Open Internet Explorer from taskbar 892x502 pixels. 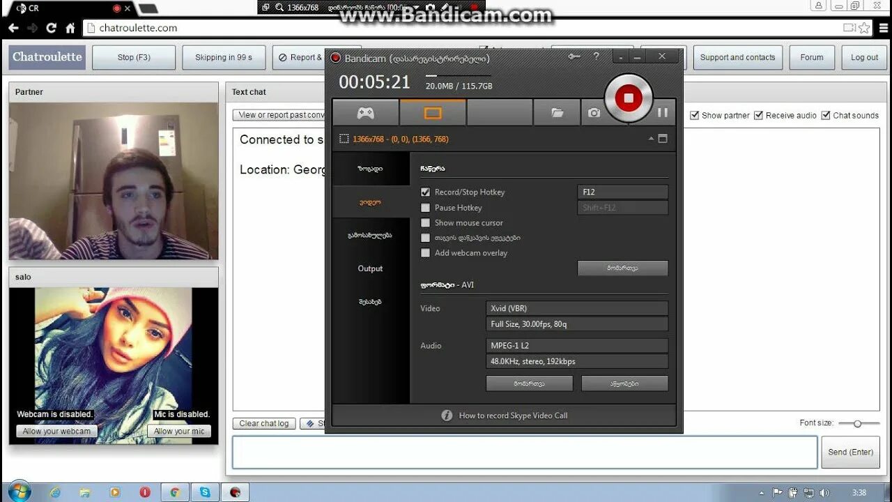tap(55, 492)
